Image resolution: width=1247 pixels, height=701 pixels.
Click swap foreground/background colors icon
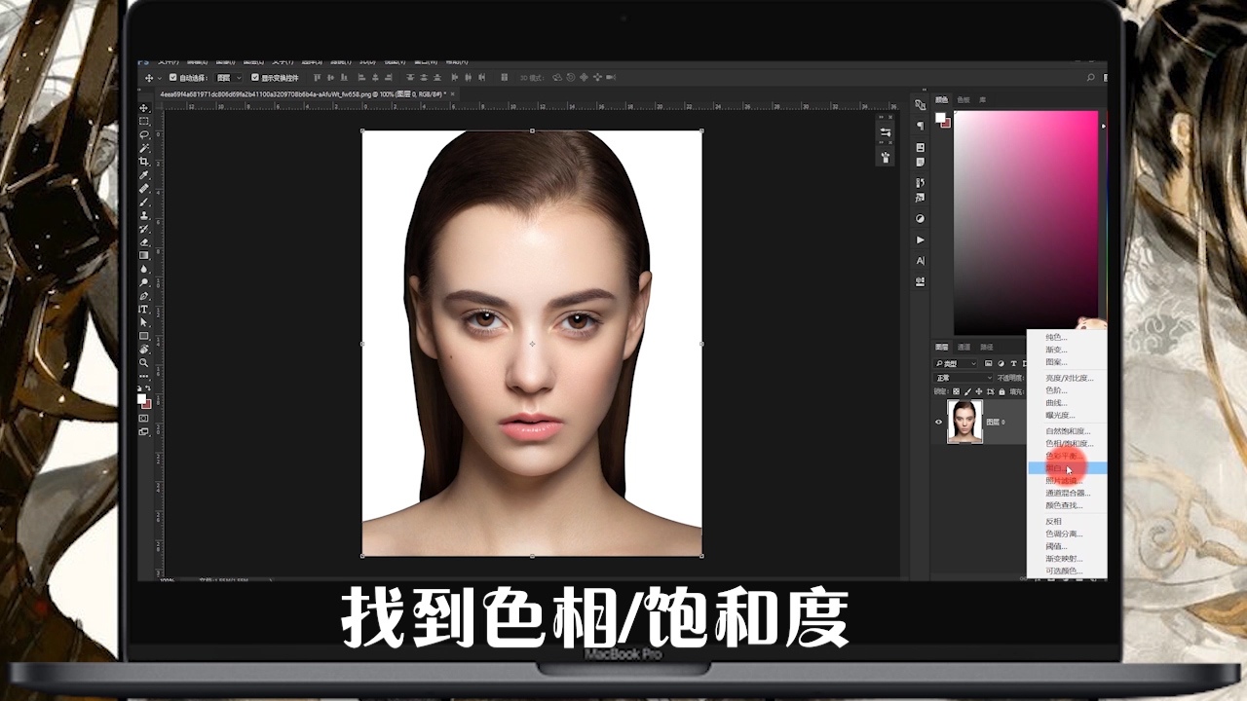(149, 387)
